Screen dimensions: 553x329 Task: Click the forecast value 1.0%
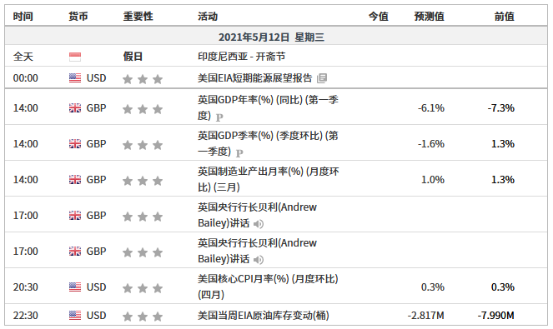tap(433, 180)
